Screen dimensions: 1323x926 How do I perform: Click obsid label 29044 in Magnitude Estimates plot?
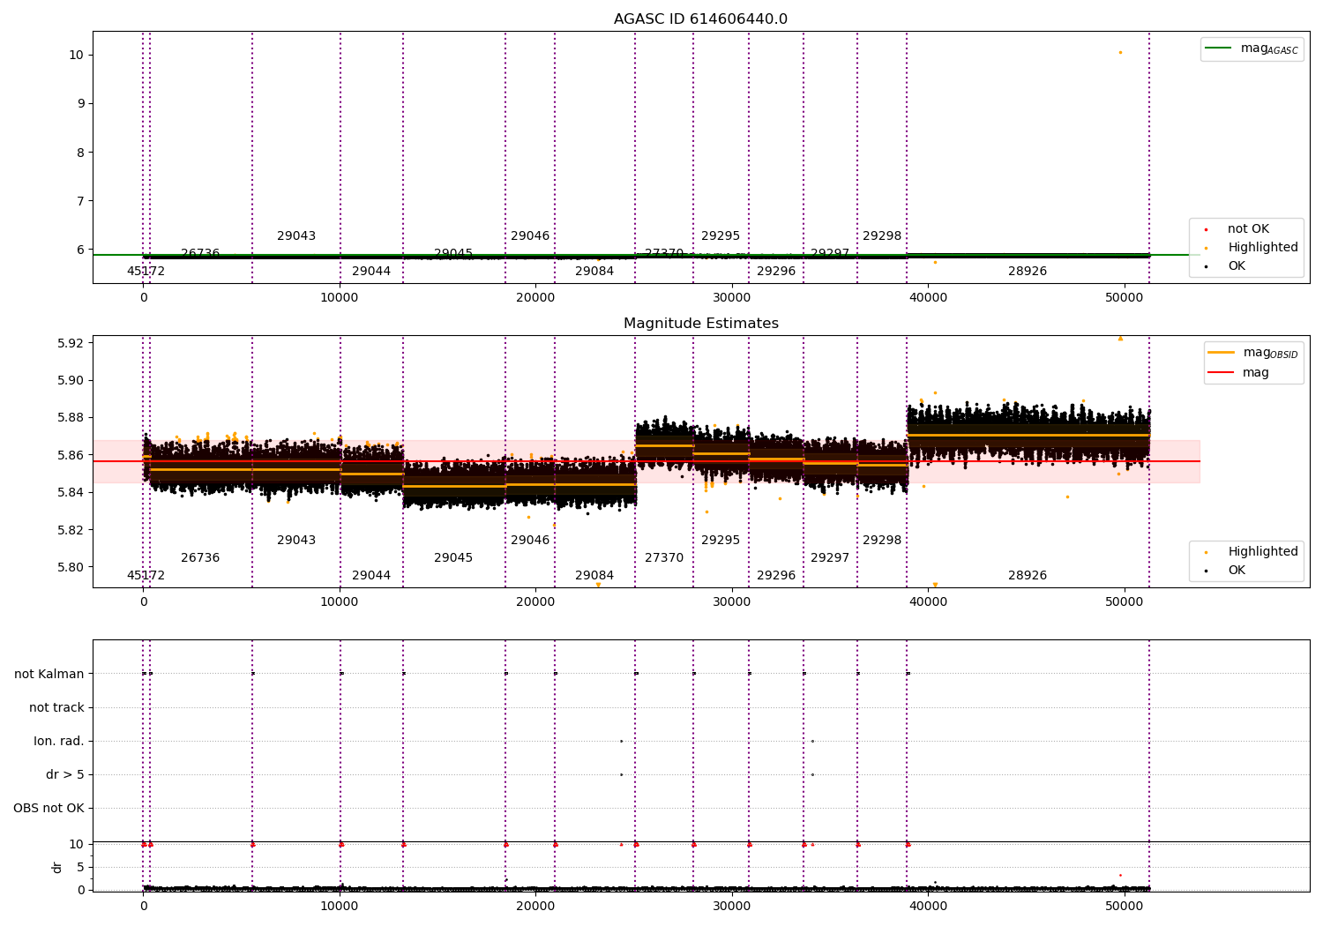pos(371,576)
